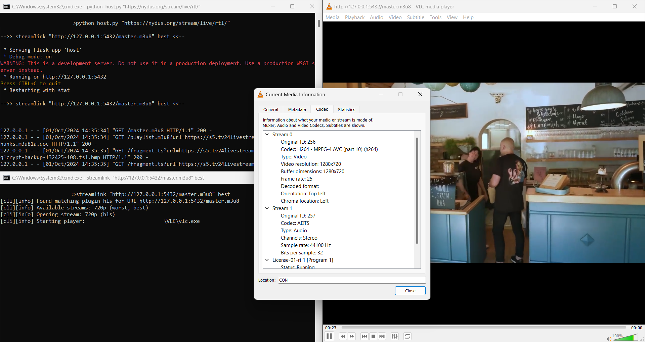Click the fast-forward (faster) button in VLC
Viewport: 645px width, 342px height.
pyautogui.click(x=352, y=336)
